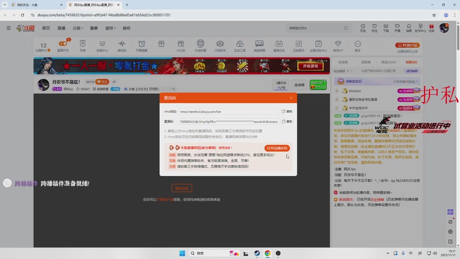Open the 开播提醒 alarm clock icon
This screenshot has width=460, height=259.
click(141, 46)
